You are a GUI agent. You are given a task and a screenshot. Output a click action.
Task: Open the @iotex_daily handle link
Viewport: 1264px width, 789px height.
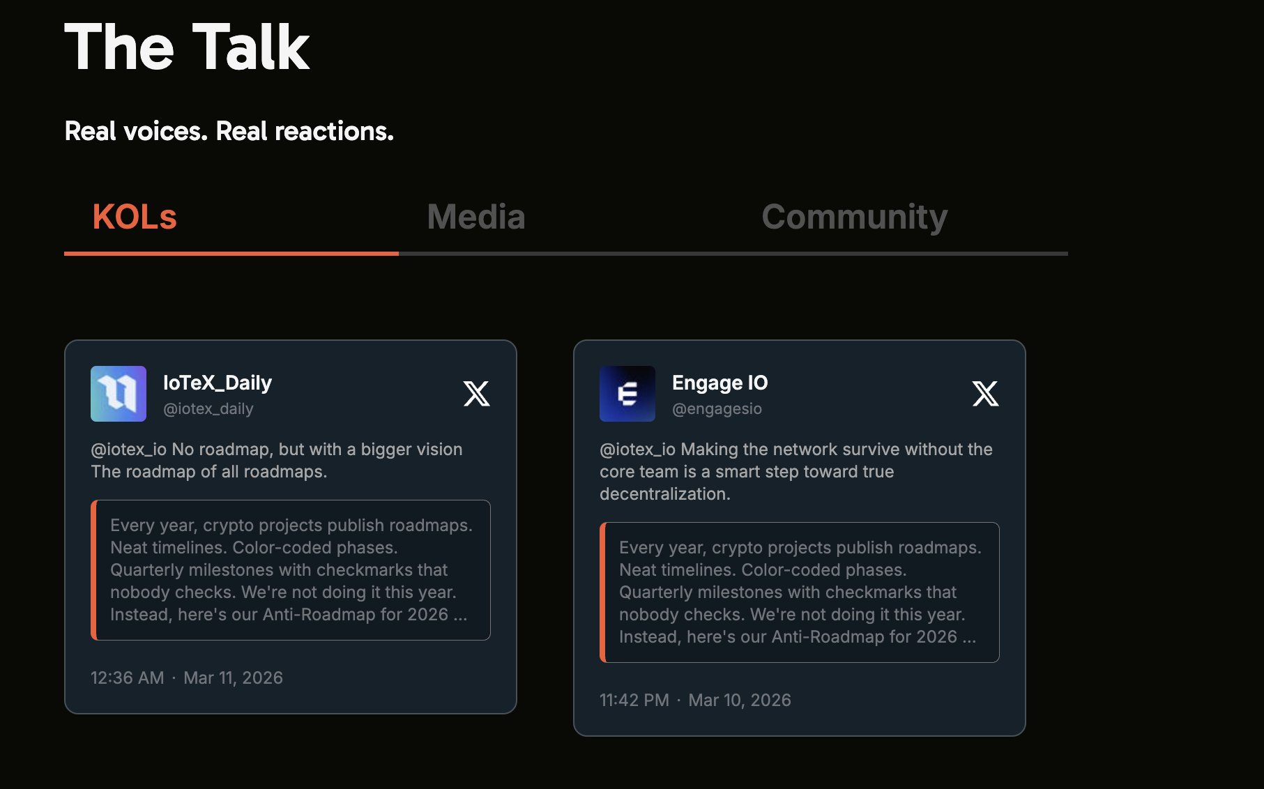pyautogui.click(x=208, y=409)
